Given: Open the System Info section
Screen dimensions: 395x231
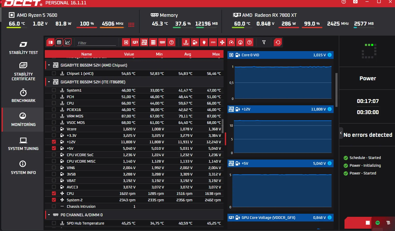Looking at the screenshot, I should (23, 168).
